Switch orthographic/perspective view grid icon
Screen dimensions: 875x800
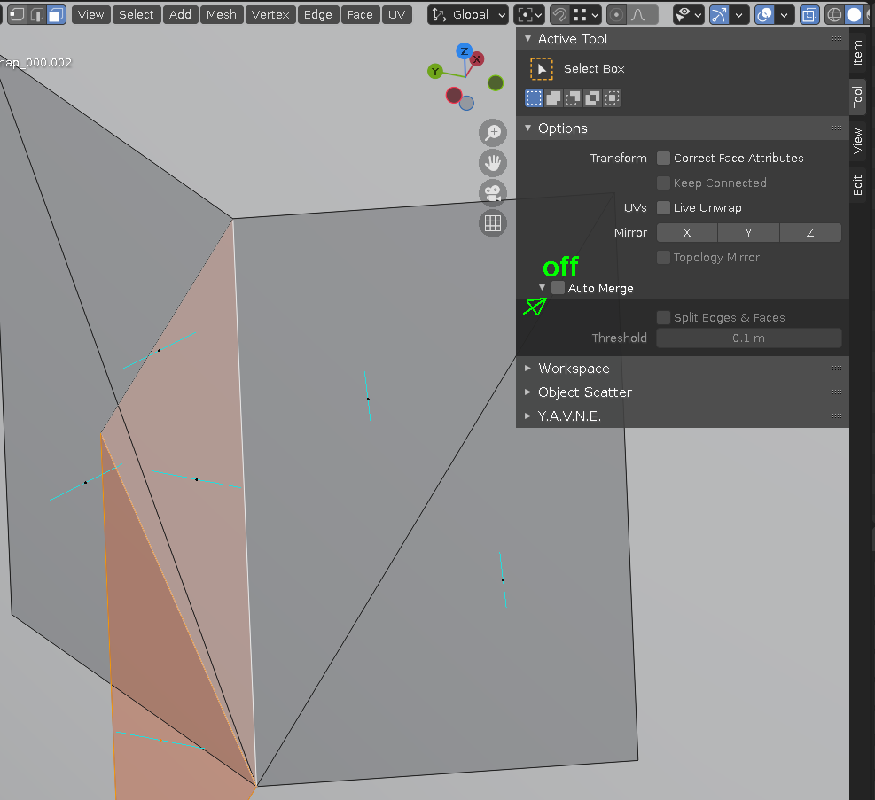click(492, 223)
